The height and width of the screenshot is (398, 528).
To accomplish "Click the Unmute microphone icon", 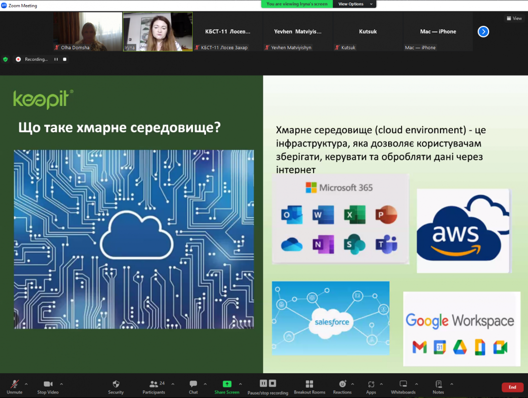I will coord(14,384).
